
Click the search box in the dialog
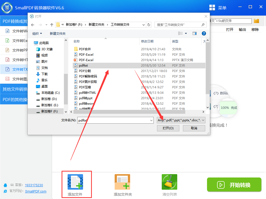pyautogui.click(x=181, y=25)
